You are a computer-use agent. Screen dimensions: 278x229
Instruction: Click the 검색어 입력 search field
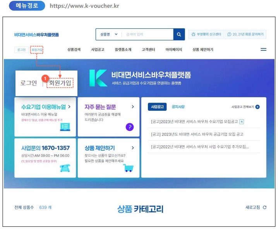click(148, 34)
